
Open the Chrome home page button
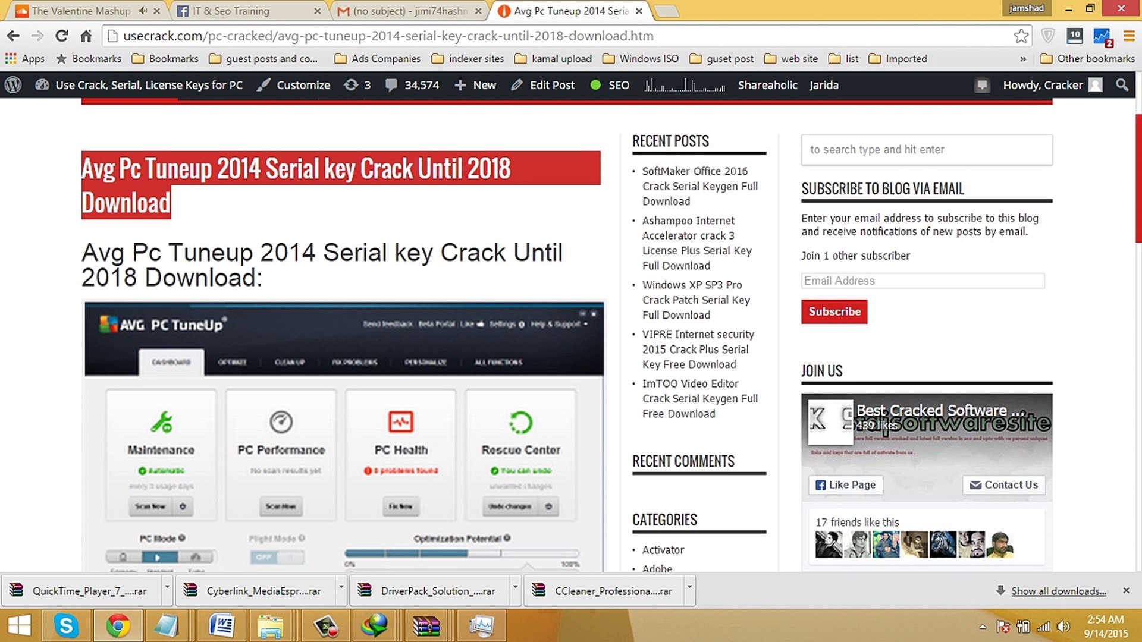[x=86, y=36]
